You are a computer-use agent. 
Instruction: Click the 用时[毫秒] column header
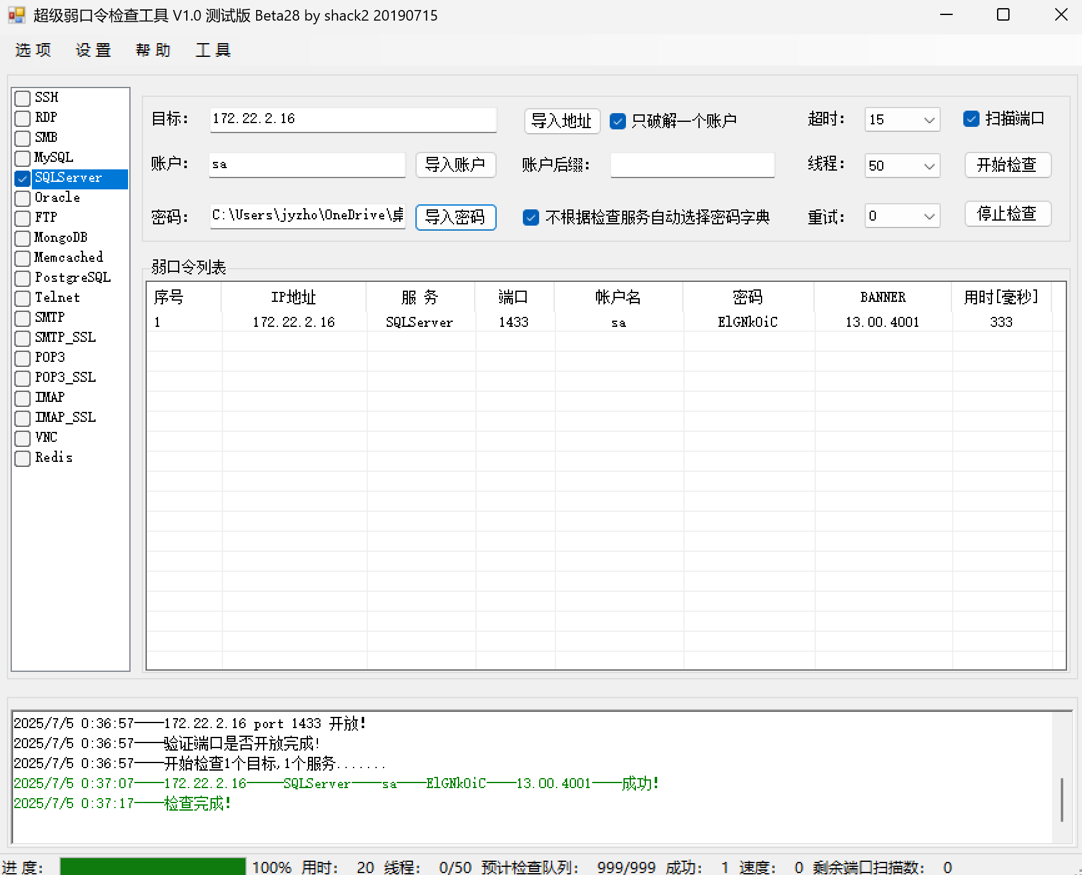pos(1001,297)
